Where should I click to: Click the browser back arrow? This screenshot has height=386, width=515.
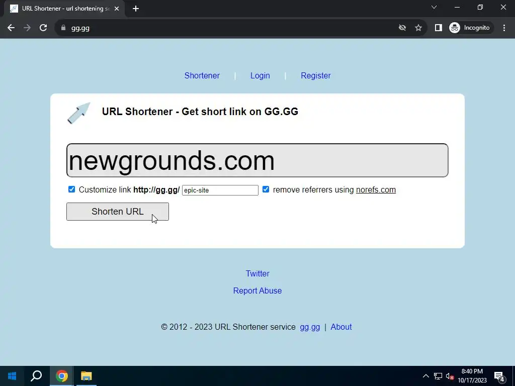click(11, 28)
